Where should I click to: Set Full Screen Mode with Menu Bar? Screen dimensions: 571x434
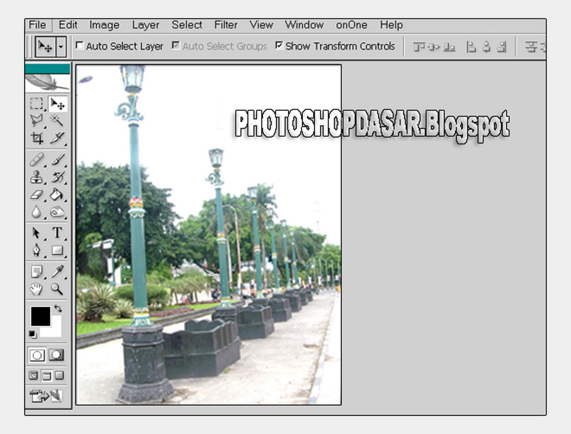coord(46,376)
